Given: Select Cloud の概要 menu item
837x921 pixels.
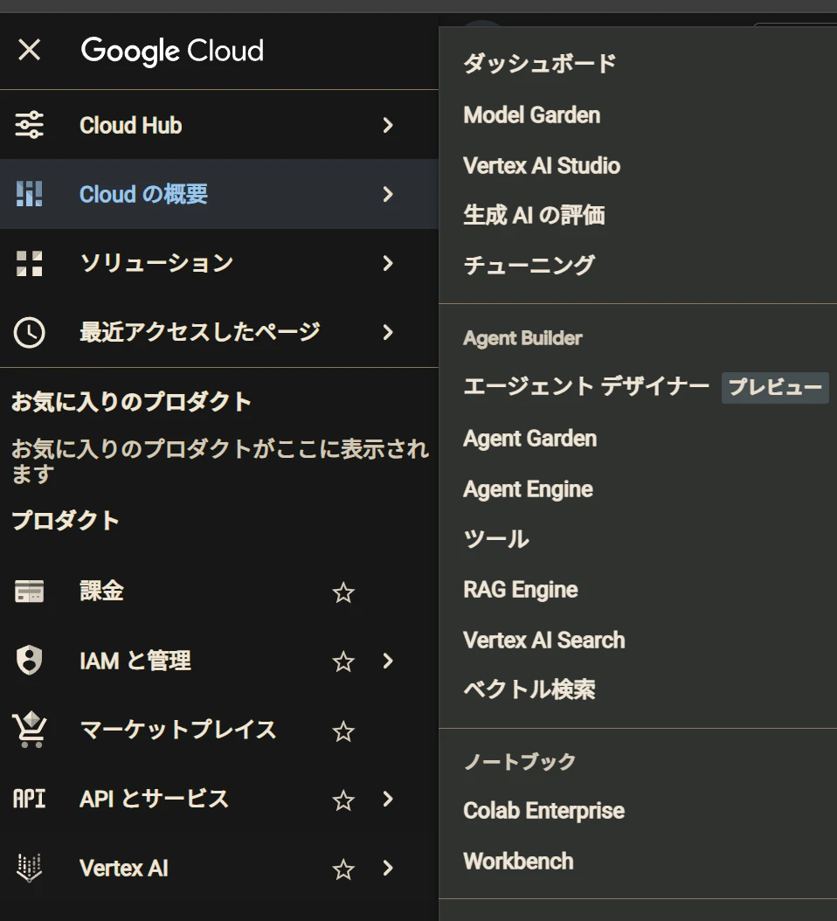Looking at the screenshot, I should [219, 194].
